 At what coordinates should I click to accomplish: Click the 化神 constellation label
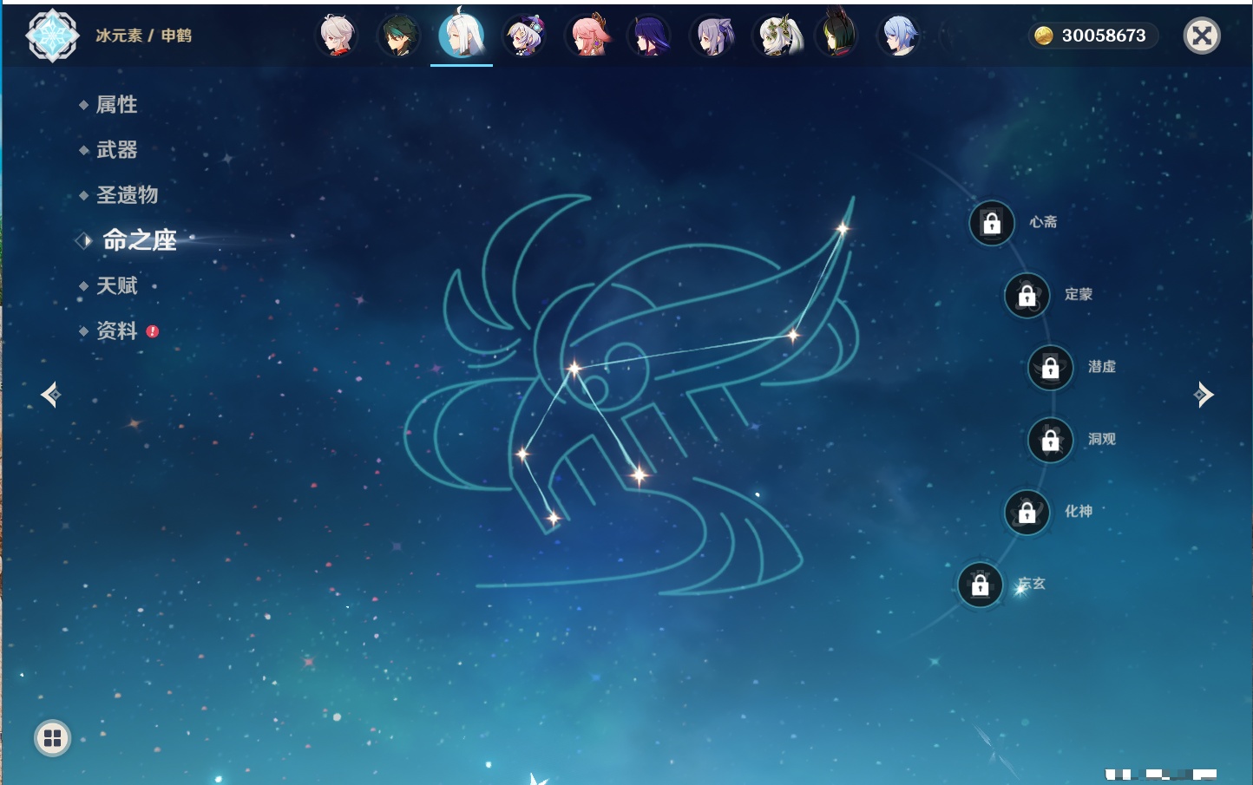coord(1079,511)
